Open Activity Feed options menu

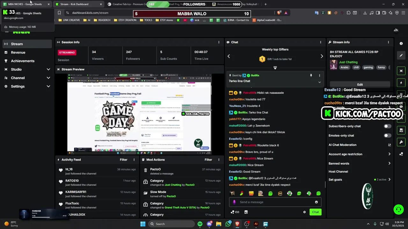134,160
